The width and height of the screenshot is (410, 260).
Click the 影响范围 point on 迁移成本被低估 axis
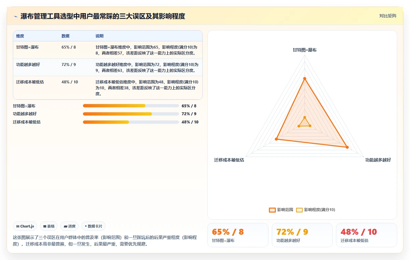click(x=276, y=139)
